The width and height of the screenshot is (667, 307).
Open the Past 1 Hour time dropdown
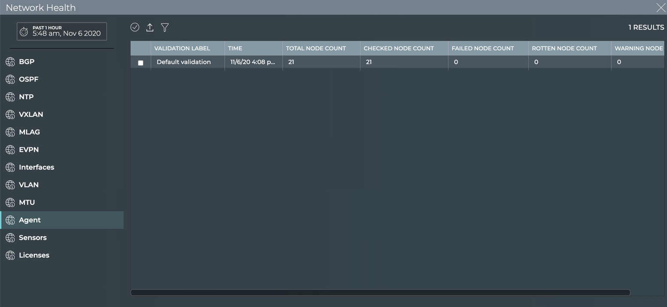coord(62,31)
